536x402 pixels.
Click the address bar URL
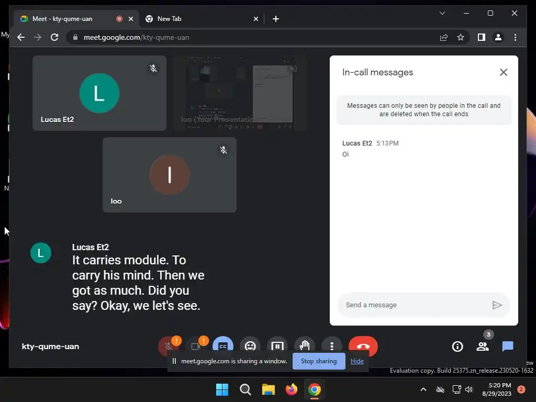(136, 37)
